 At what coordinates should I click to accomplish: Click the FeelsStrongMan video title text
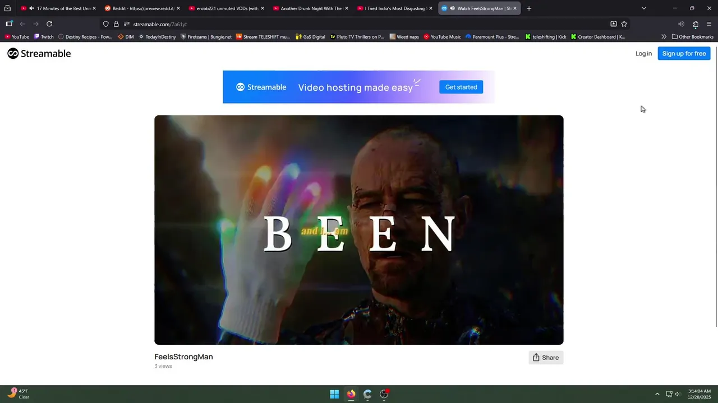click(183, 357)
